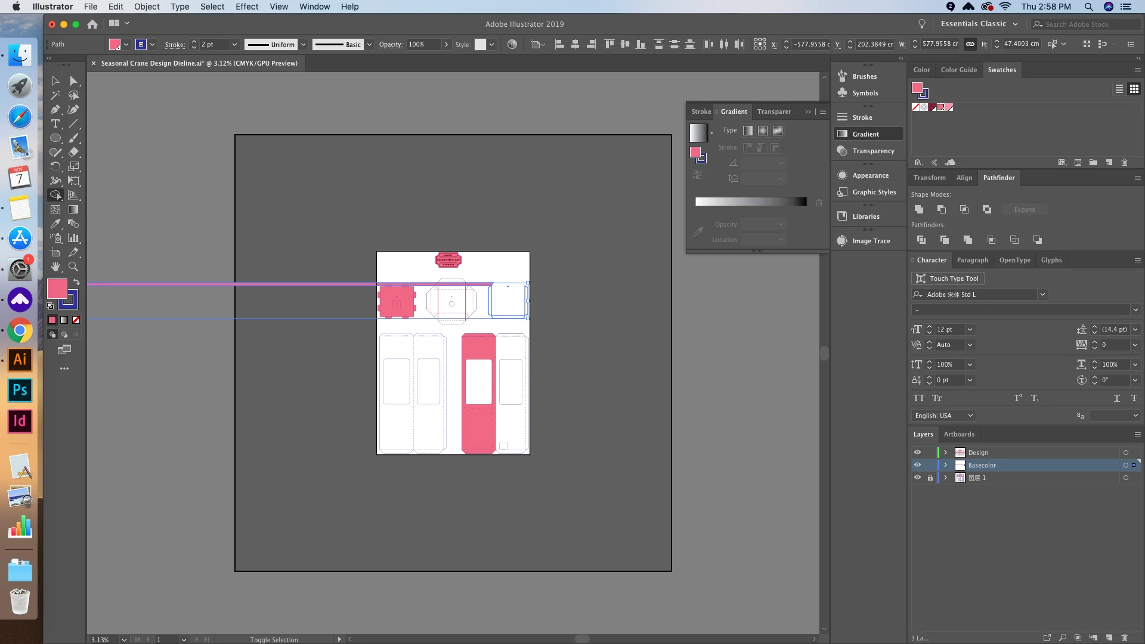1145x644 pixels.
Task: Click the Magic Wand tool
Action: tap(55, 95)
